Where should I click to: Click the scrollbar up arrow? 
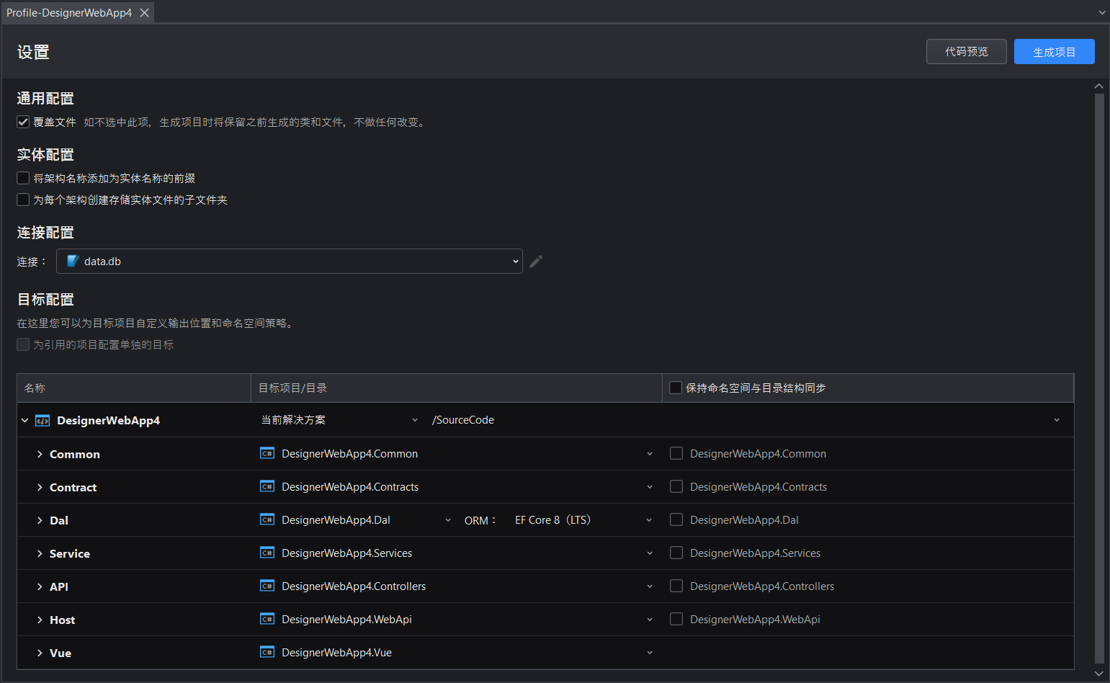(1099, 86)
